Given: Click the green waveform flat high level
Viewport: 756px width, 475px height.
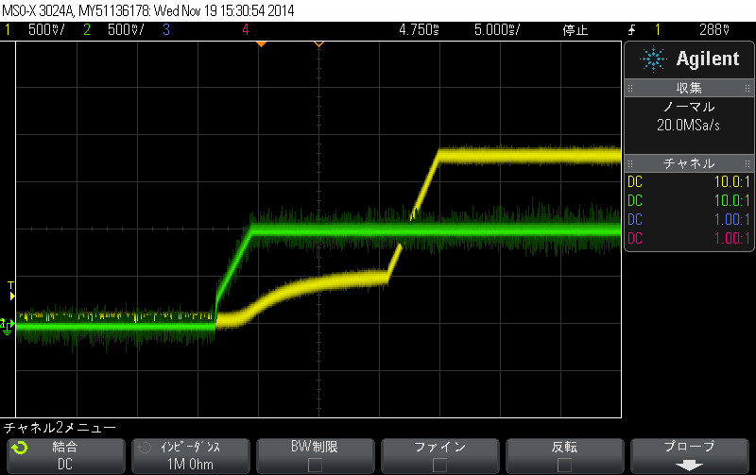Looking at the screenshot, I should coord(436,230).
